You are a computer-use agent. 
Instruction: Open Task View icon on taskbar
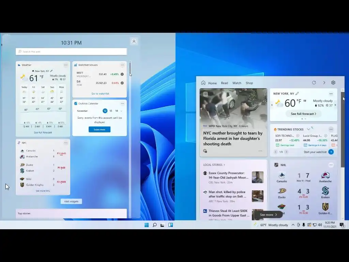click(x=163, y=225)
